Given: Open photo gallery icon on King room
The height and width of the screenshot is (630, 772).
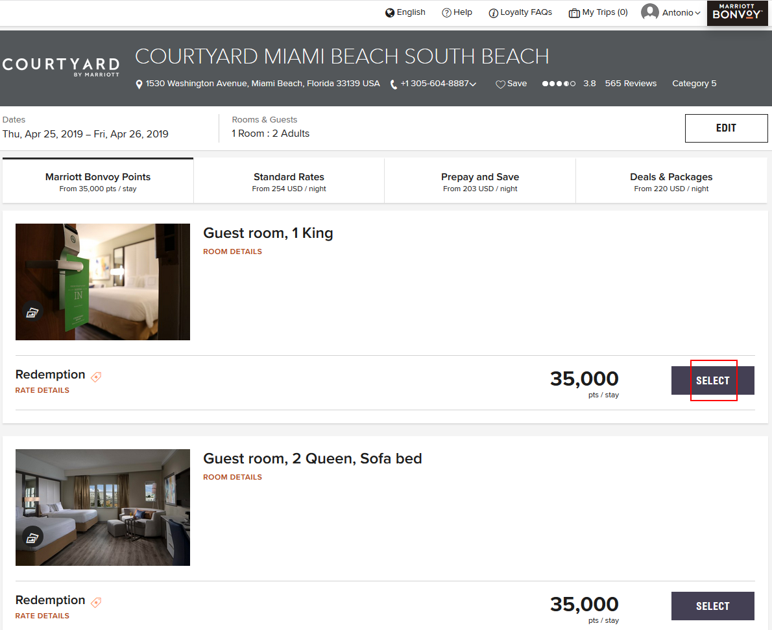Looking at the screenshot, I should pyautogui.click(x=32, y=312).
